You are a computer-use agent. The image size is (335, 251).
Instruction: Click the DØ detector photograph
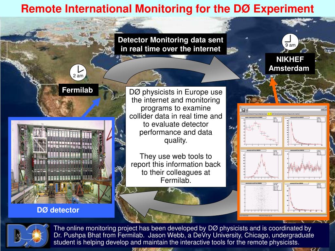[x=62, y=162]
